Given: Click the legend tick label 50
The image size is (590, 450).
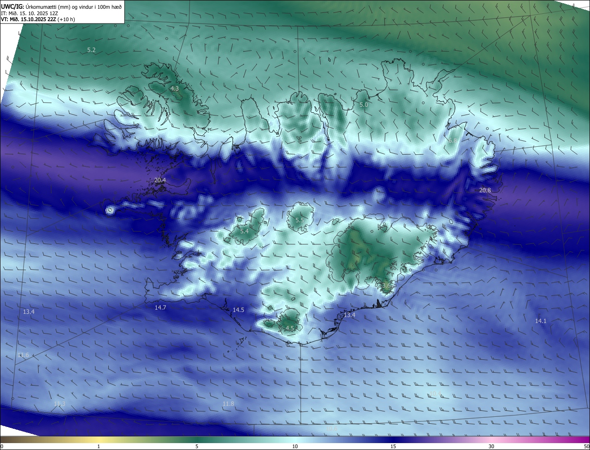Looking at the screenshot, I should click(586, 446).
